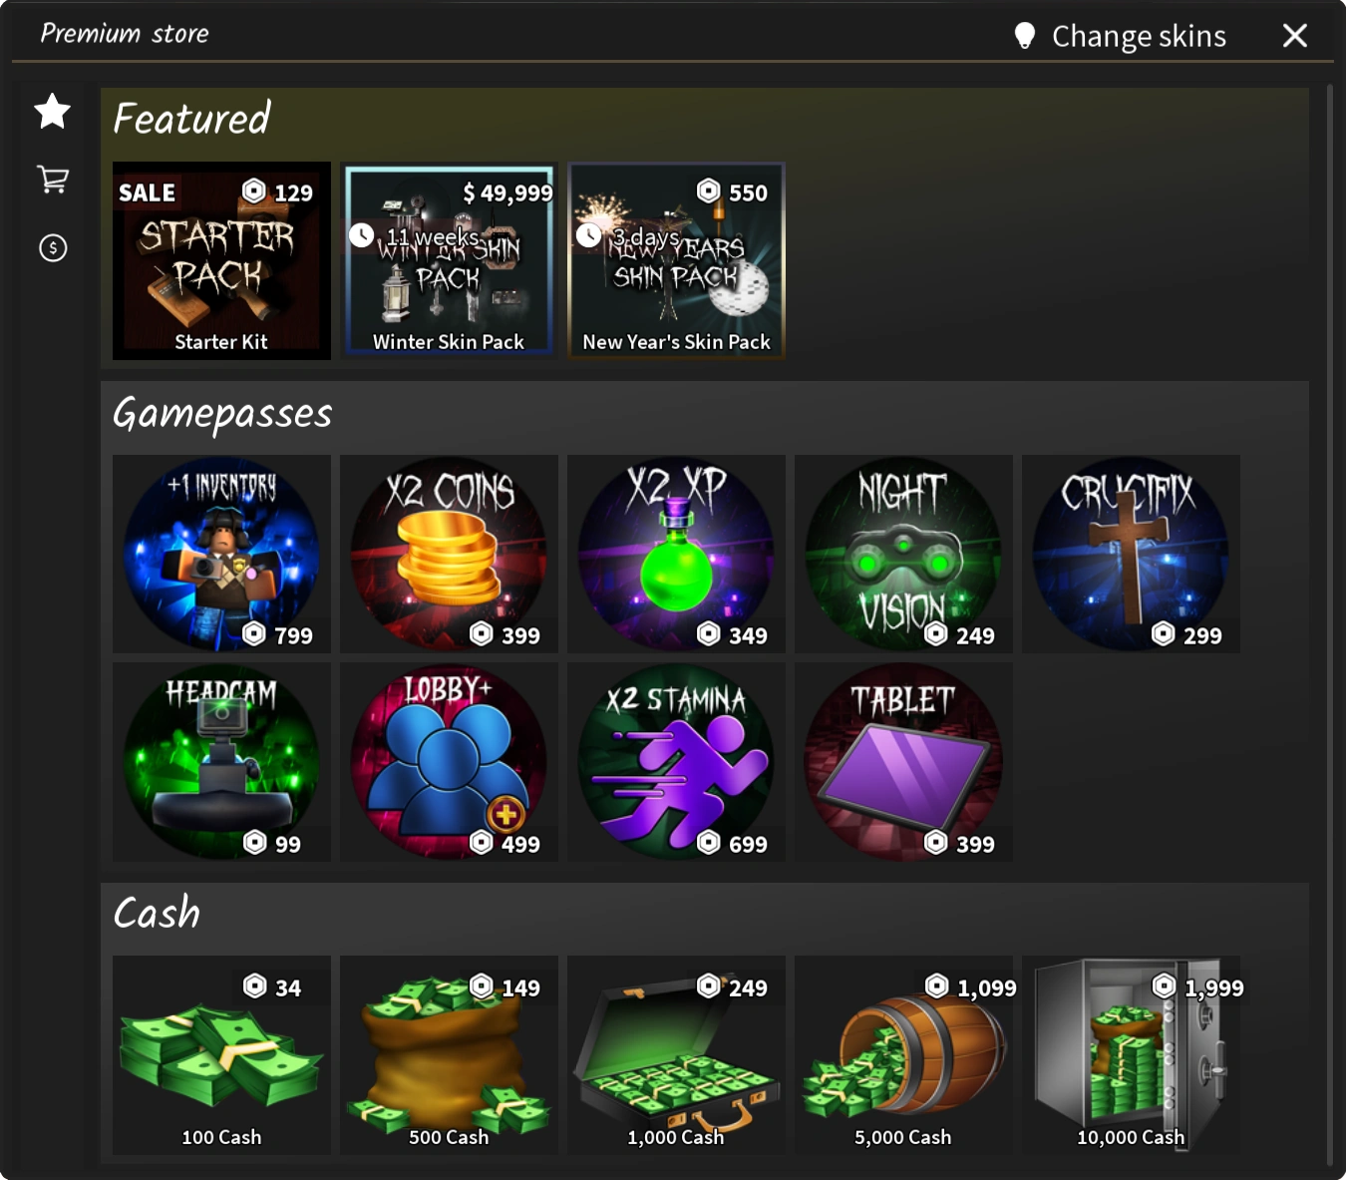Buy the 10,000 Cash safe bundle
This screenshot has width=1346, height=1180.
coord(1131,1055)
